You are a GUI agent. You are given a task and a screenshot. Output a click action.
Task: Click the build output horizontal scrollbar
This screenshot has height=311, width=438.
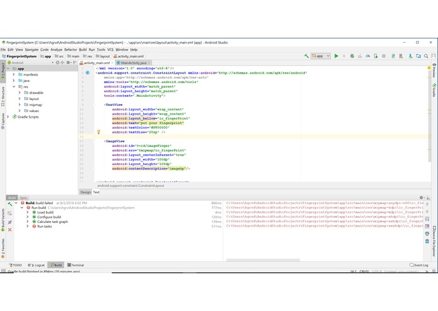(x=263, y=260)
